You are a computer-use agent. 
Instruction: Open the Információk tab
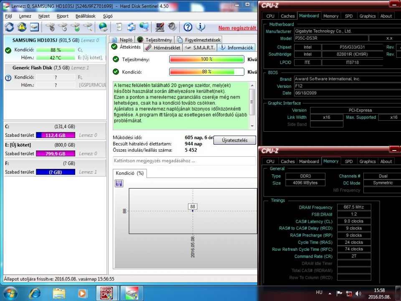(x=236, y=48)
